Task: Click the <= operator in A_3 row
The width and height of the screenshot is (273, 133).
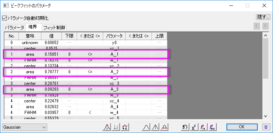Action: tap(90, 89)
